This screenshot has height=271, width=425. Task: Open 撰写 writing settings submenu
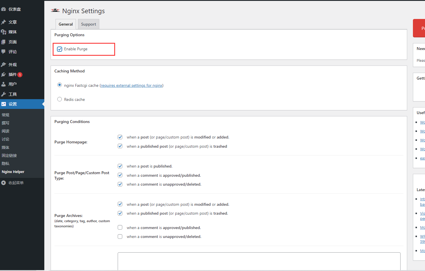point(5,123)
